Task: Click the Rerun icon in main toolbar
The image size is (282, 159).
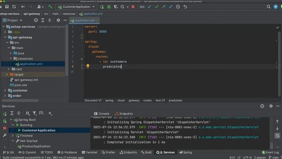Action: point(102,7)
